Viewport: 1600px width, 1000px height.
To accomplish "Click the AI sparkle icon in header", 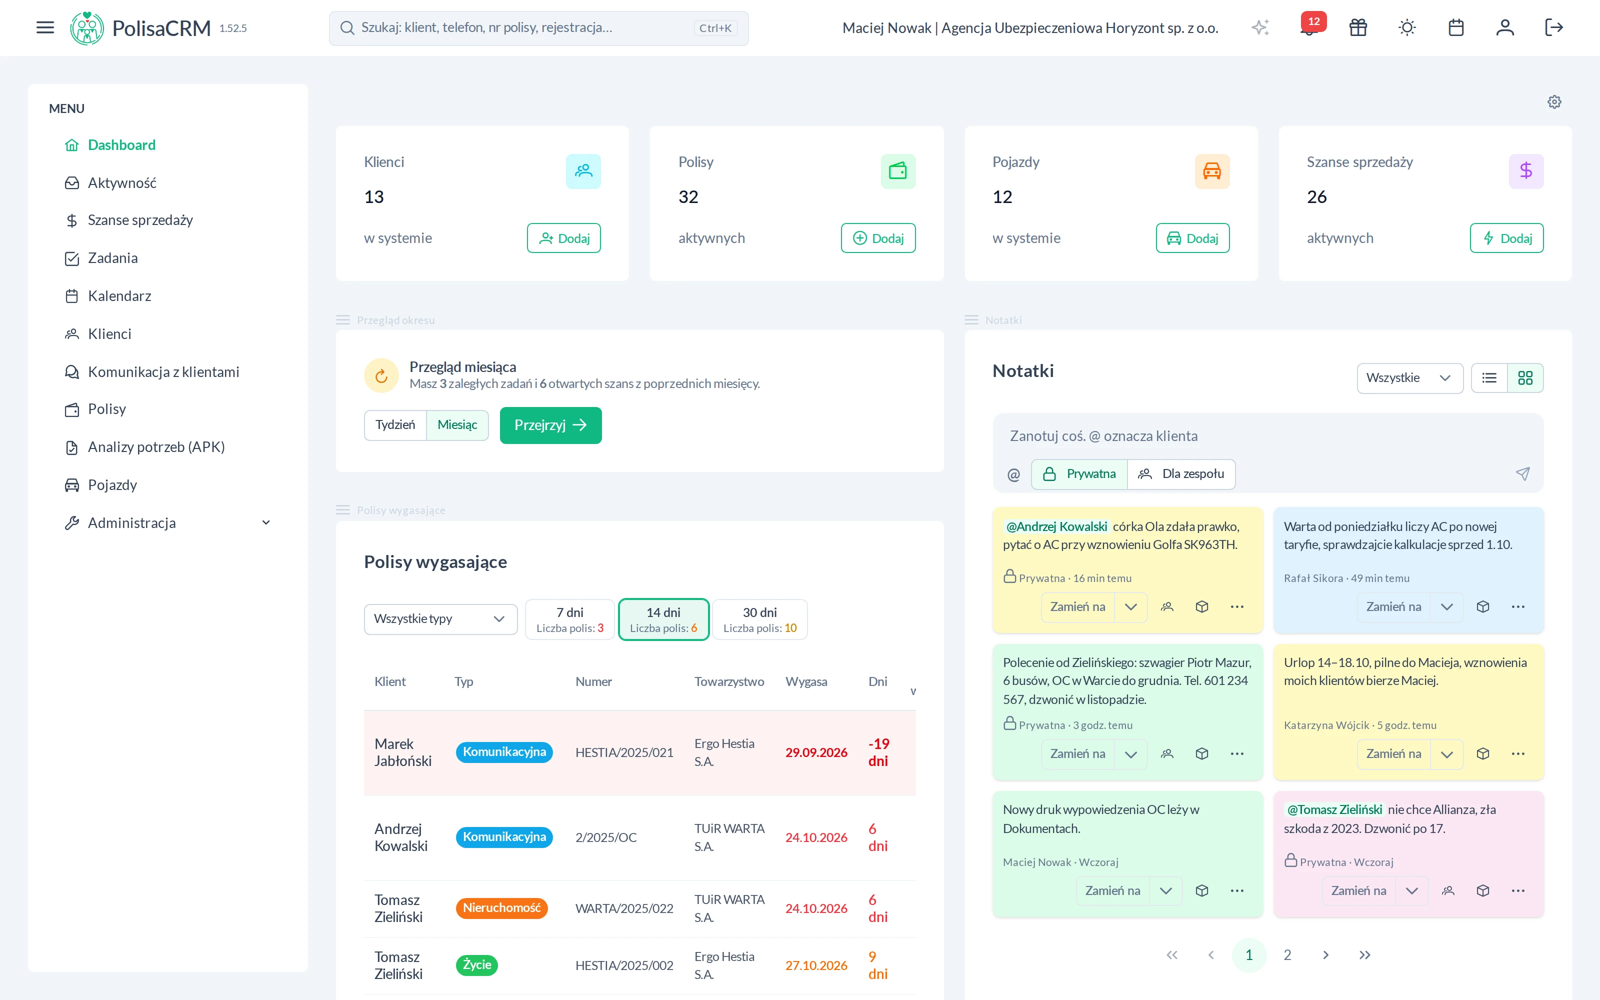I will (1260, 27).
